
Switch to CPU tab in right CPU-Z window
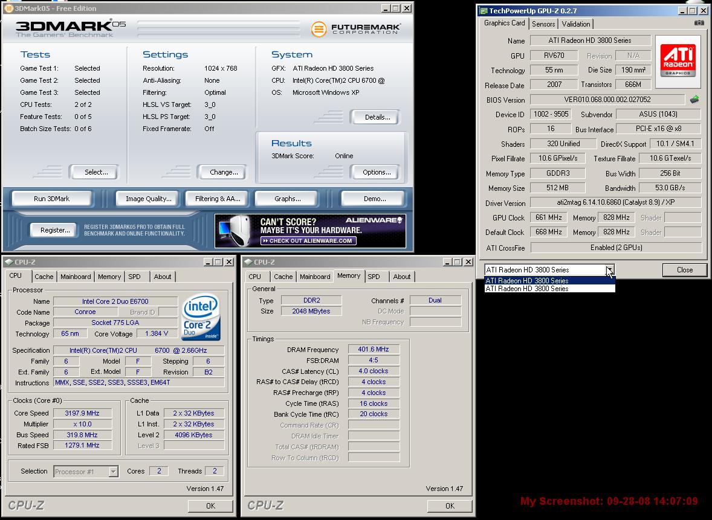pos(254,277)
